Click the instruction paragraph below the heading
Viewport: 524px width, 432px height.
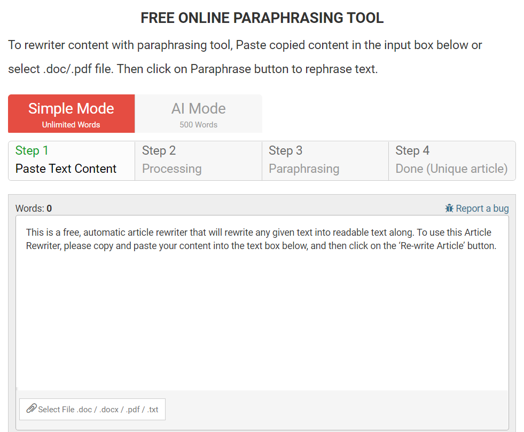click(x=245, y=57)
